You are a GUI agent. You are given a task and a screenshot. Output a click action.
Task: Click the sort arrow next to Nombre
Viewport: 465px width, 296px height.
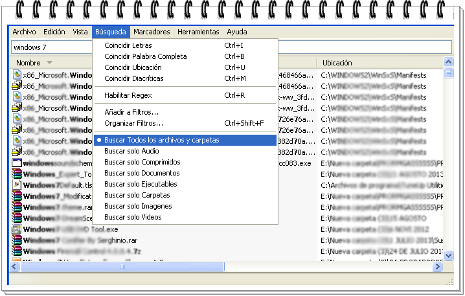49,63
